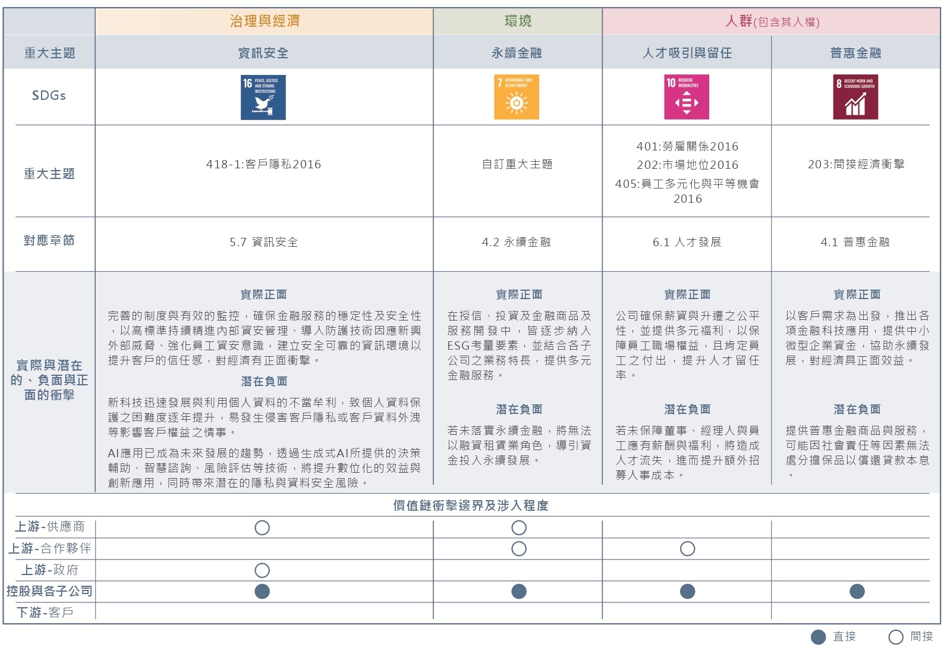Click filled circle in 控股與各子公司 row under 資訊安全

pos(262,591)
